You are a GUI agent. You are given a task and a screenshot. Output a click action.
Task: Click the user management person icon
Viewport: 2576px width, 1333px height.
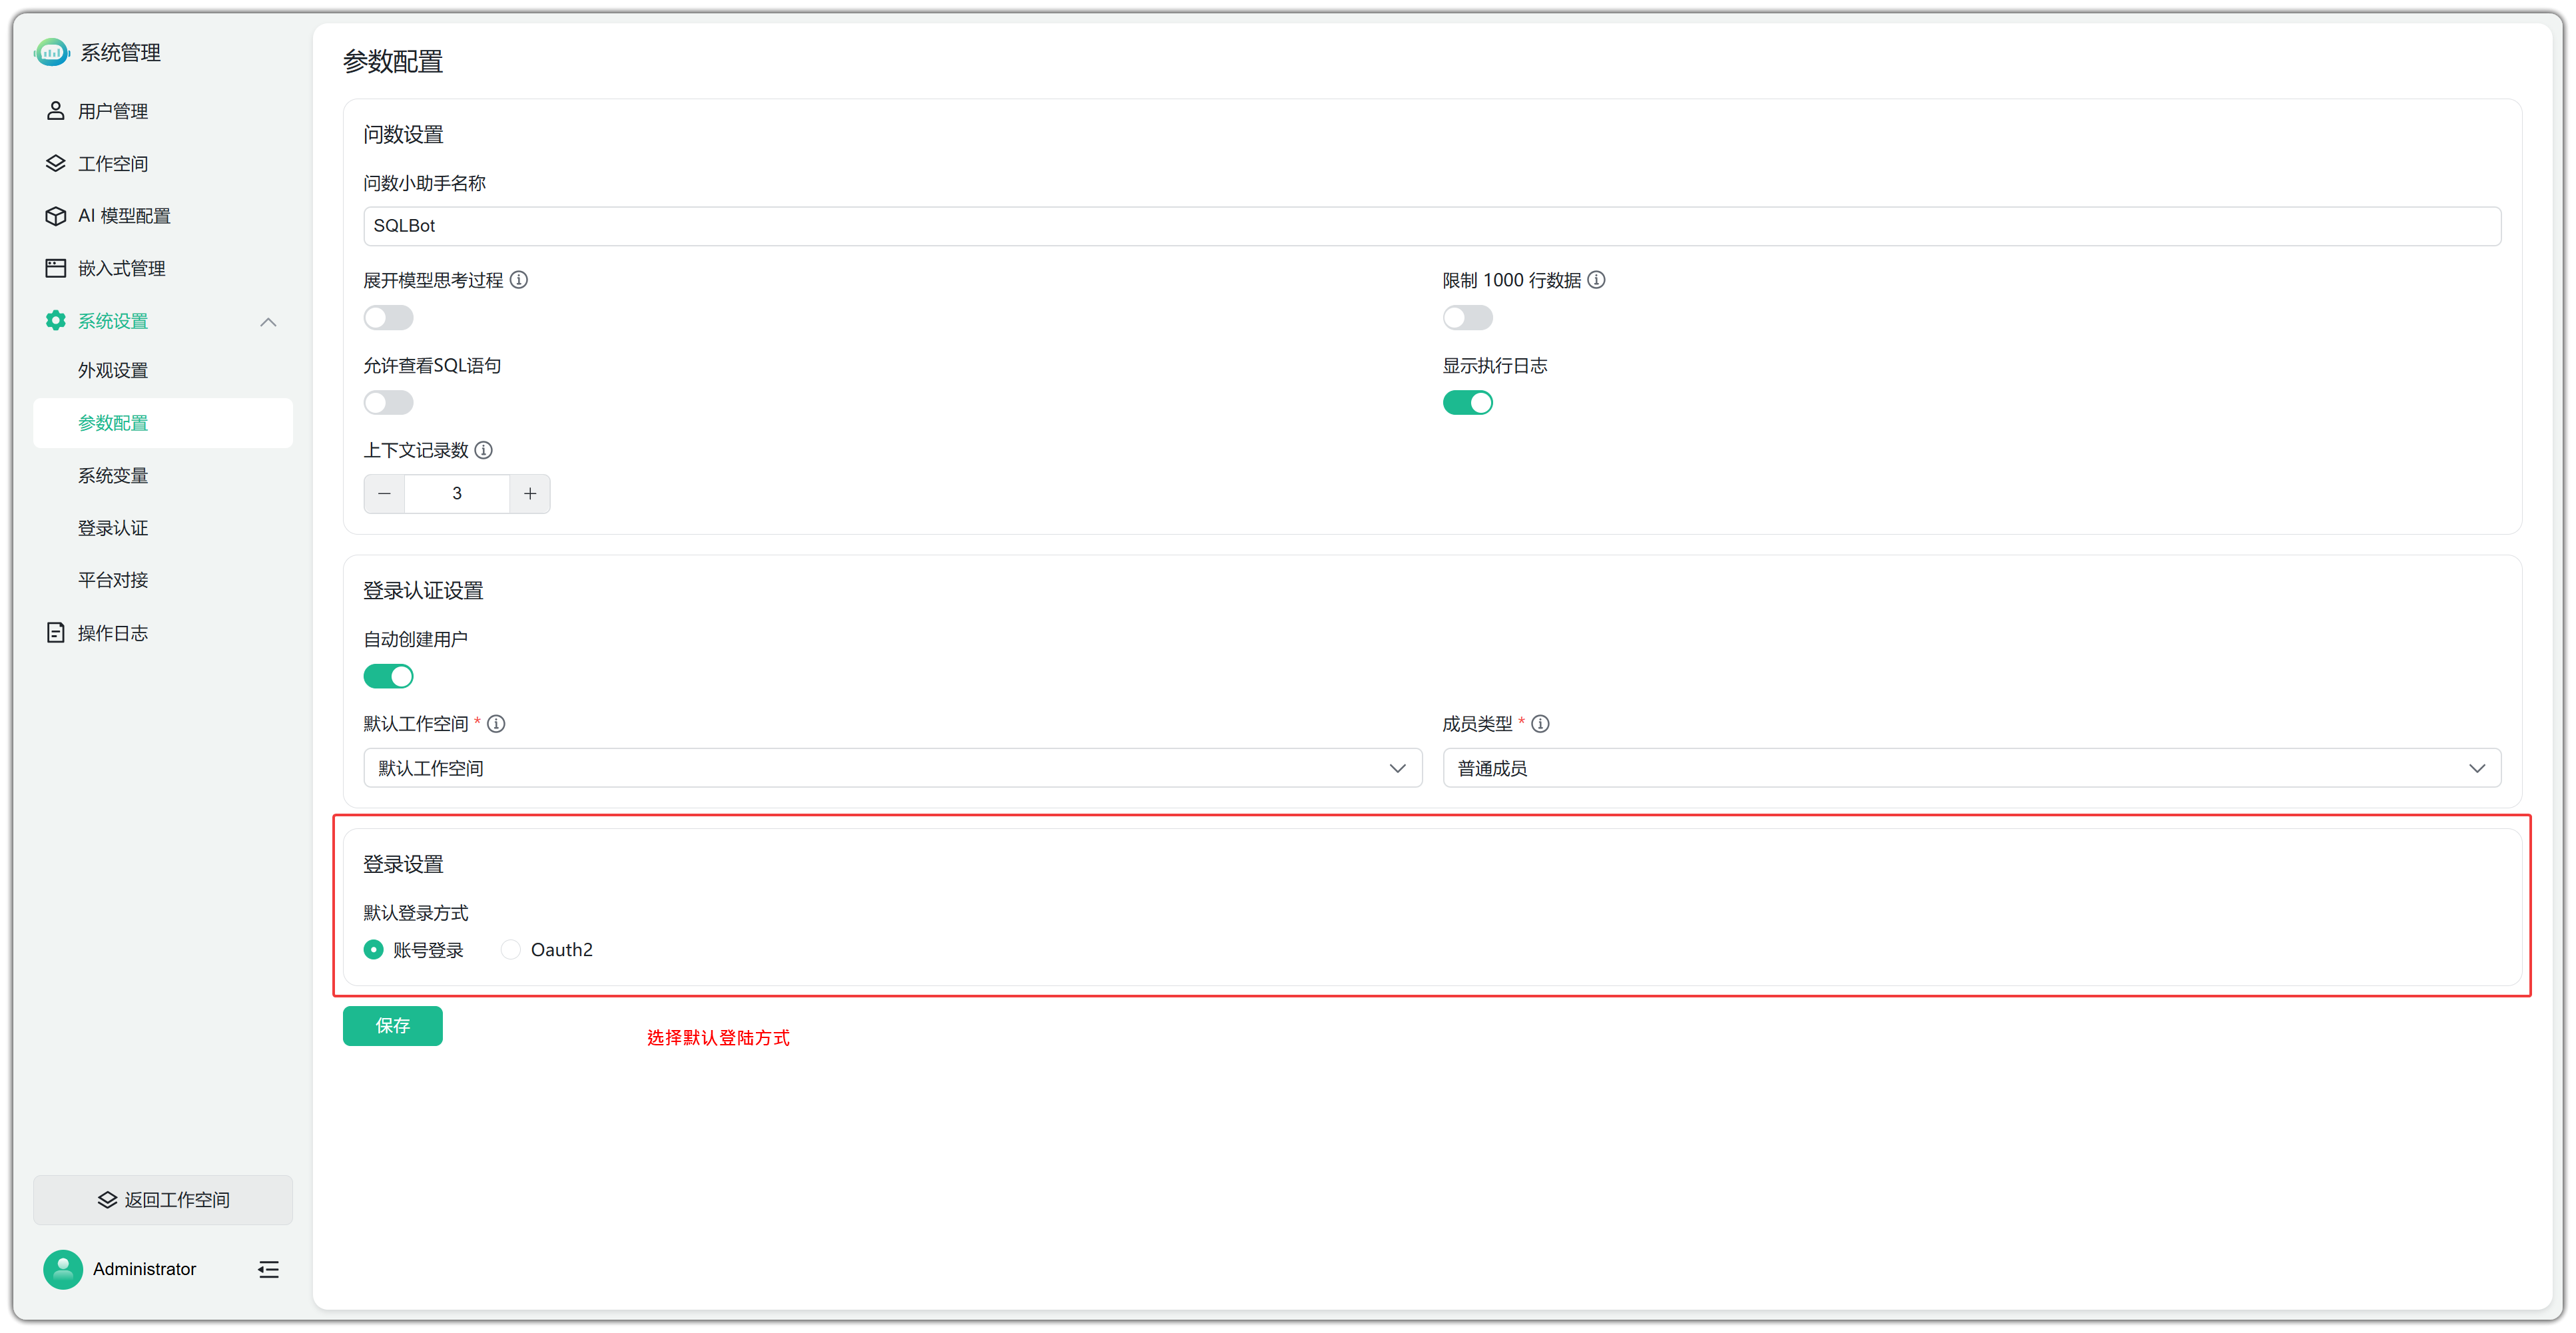point(56,111)
